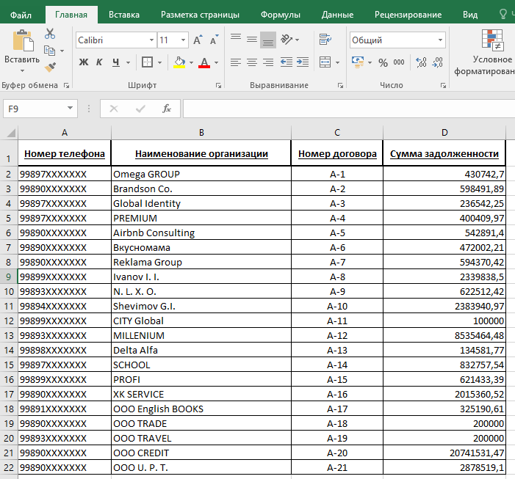
Task: Click the Percent Style icon
Action: (383, 62)
